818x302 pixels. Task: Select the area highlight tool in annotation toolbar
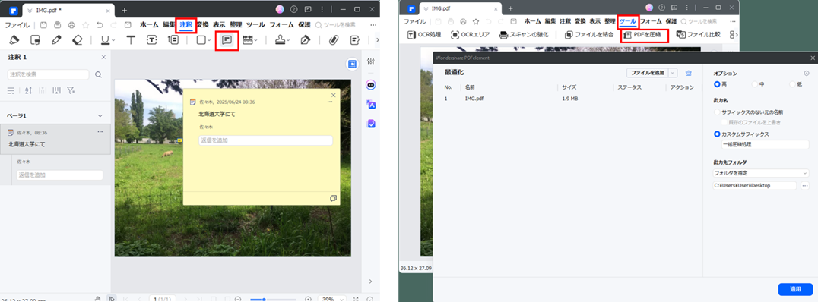click(36, 40)
